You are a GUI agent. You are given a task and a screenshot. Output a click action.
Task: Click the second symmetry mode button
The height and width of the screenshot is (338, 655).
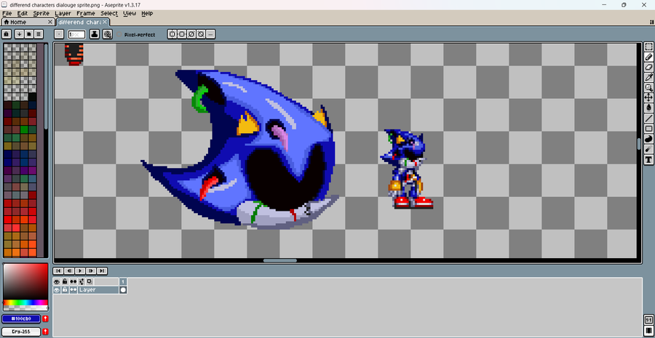click(182, 34)
